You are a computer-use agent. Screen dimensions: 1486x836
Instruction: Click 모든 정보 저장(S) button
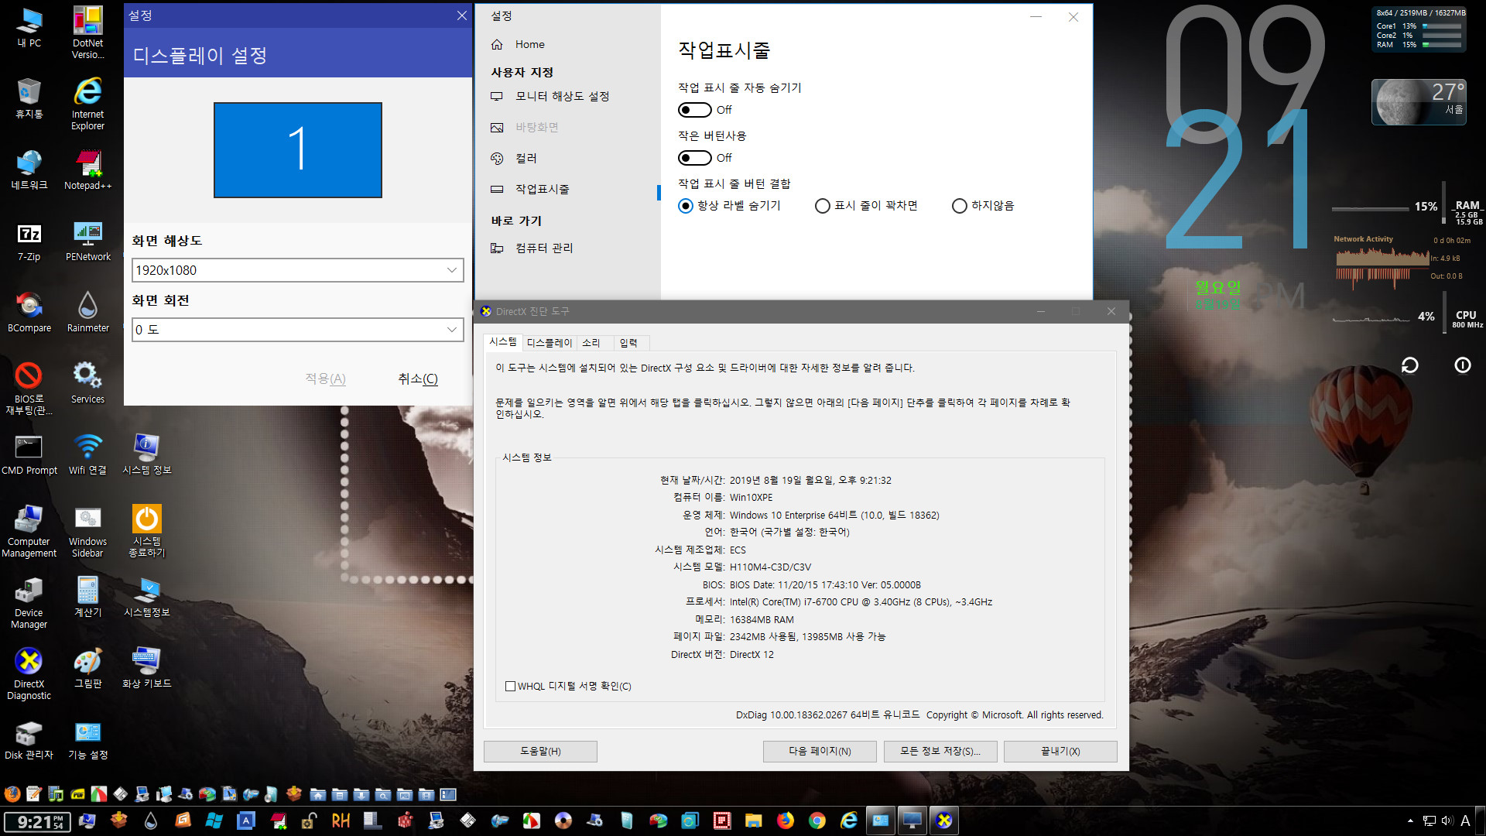[940, 751]
